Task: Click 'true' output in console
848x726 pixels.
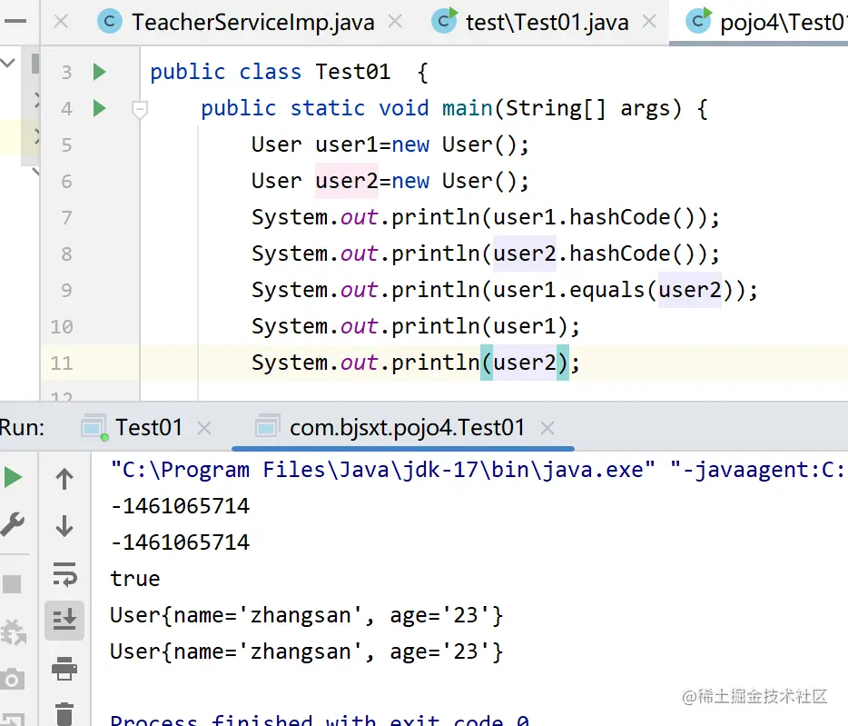Action: 135,579
